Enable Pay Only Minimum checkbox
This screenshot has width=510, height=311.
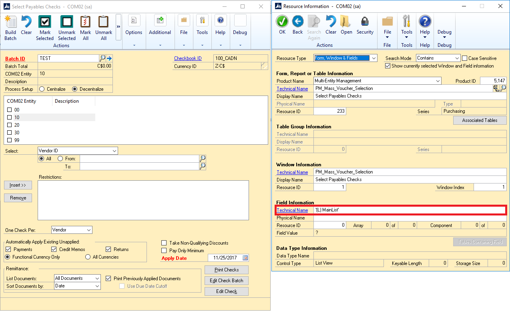(x=164, y=251)
